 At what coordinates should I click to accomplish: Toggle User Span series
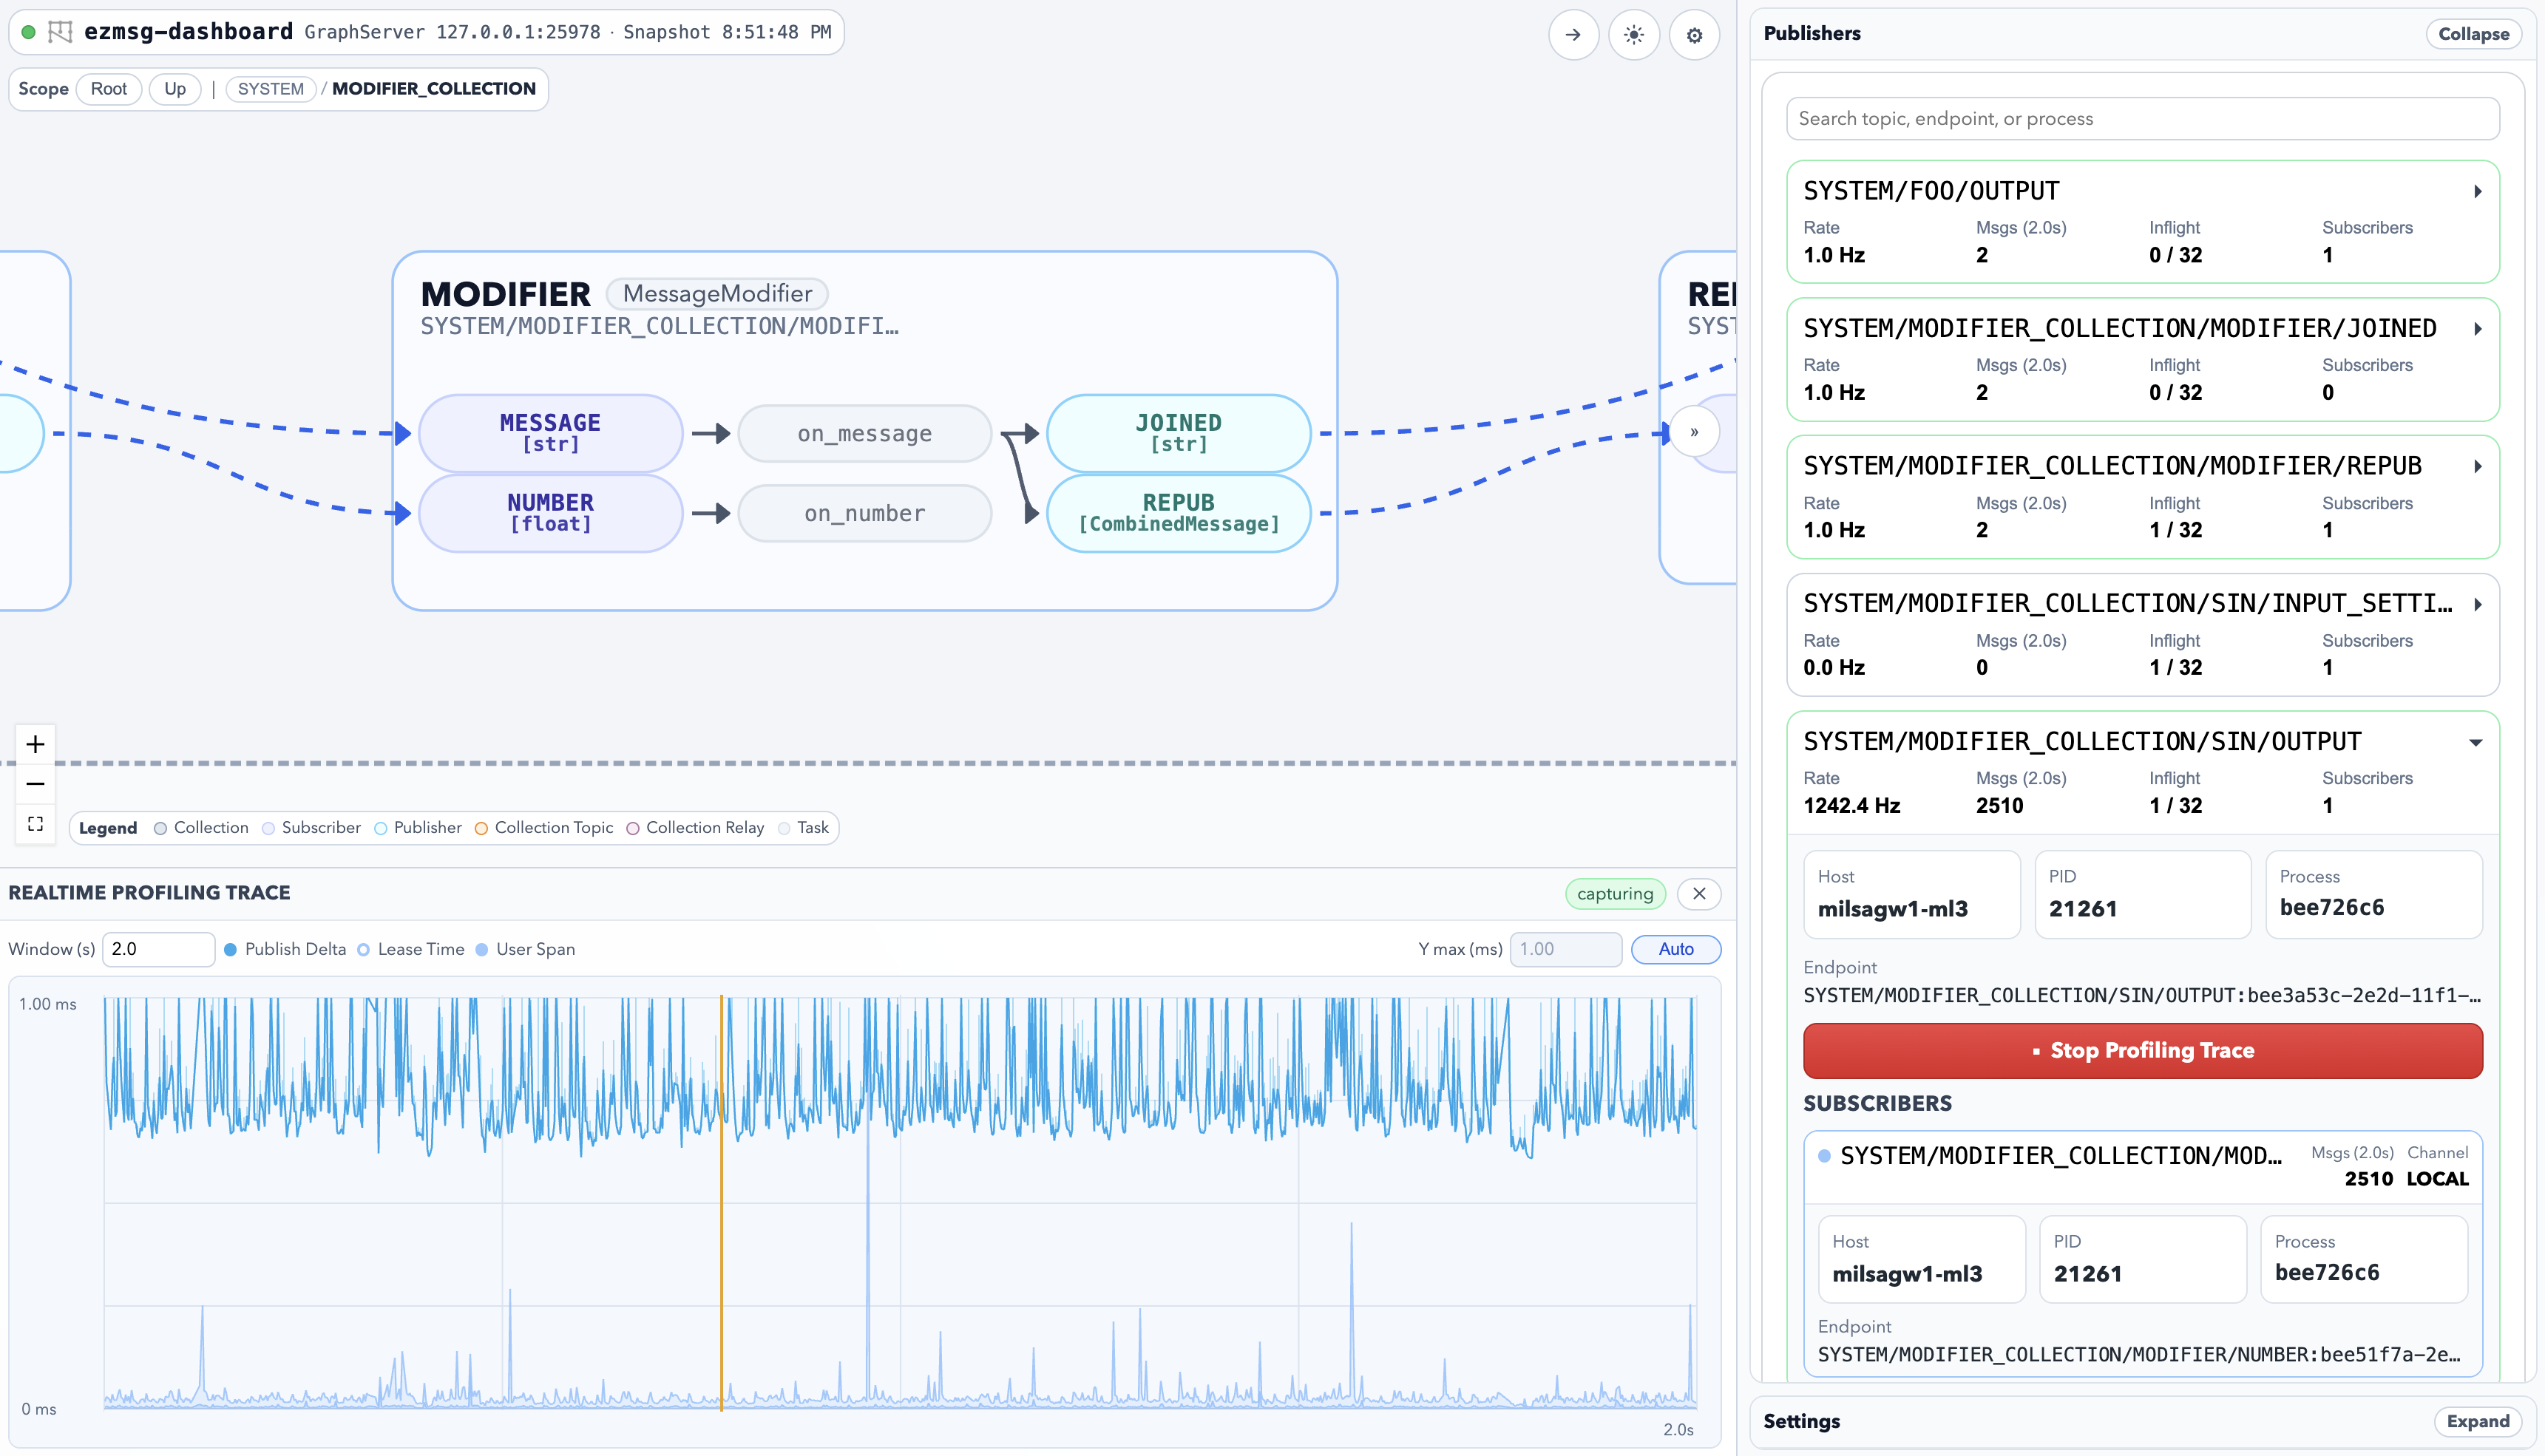pyautogui.click(x=525, y=949)
